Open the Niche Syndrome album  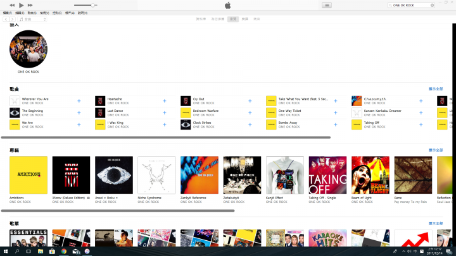[x=157, y=175]
